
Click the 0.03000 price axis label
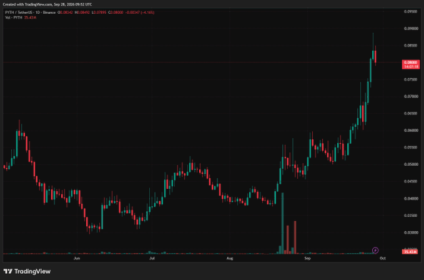click(x=411, y=232)
